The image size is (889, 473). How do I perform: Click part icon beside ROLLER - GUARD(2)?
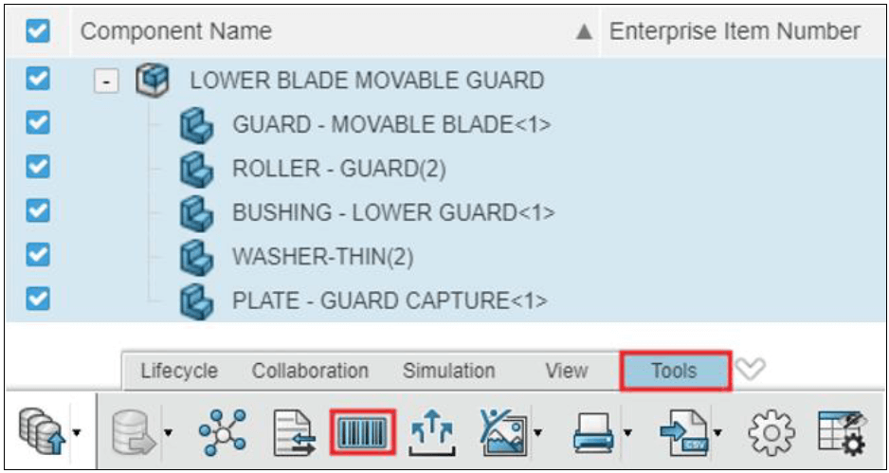pyautogui.click(x=197, y=169)
